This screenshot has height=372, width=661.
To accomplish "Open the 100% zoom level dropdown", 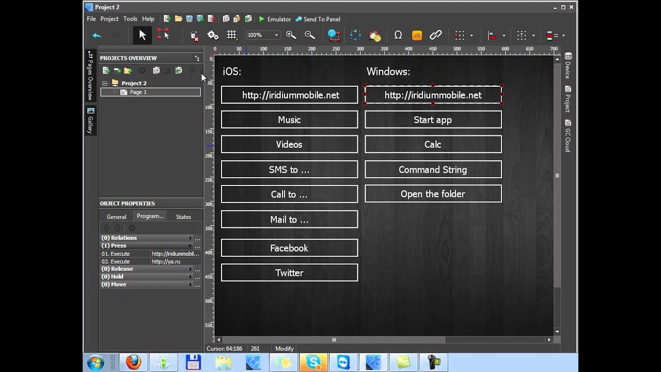I will click(276, 35).
